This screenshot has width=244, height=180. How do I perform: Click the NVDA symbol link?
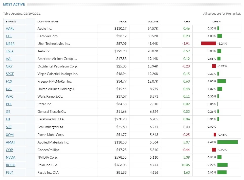click(x=11, y=158)
